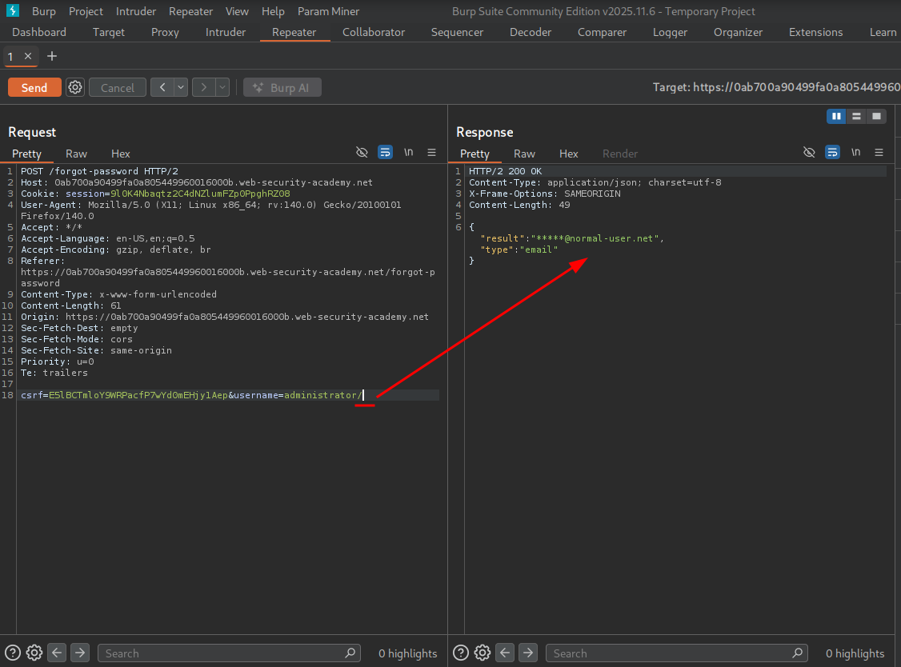Switch to combined tabbed layout view
The height and width of the screenshot is (667, 901).
[876, 116]
